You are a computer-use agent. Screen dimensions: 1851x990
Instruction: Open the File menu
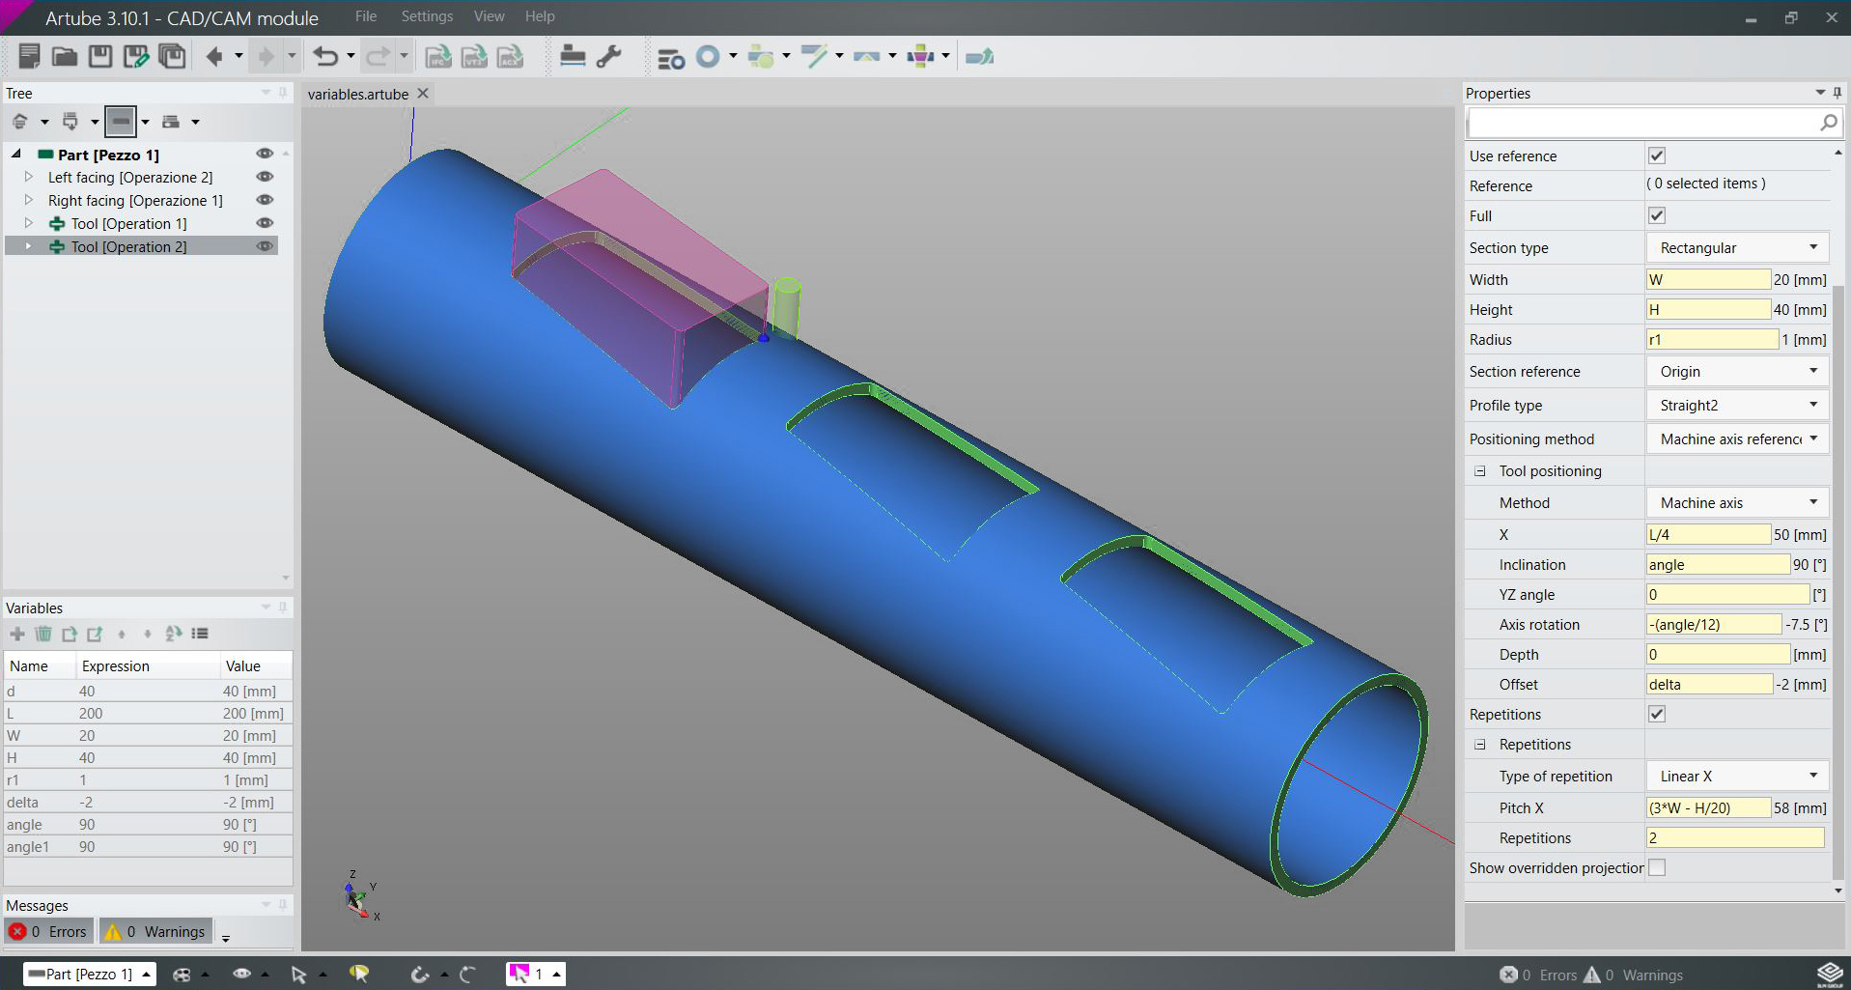point(366,16)
